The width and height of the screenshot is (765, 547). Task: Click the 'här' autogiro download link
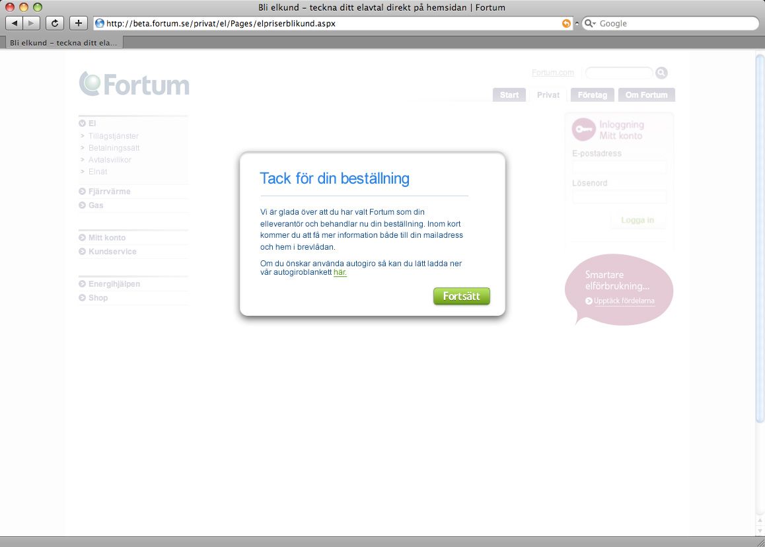[x=340, y=272]
